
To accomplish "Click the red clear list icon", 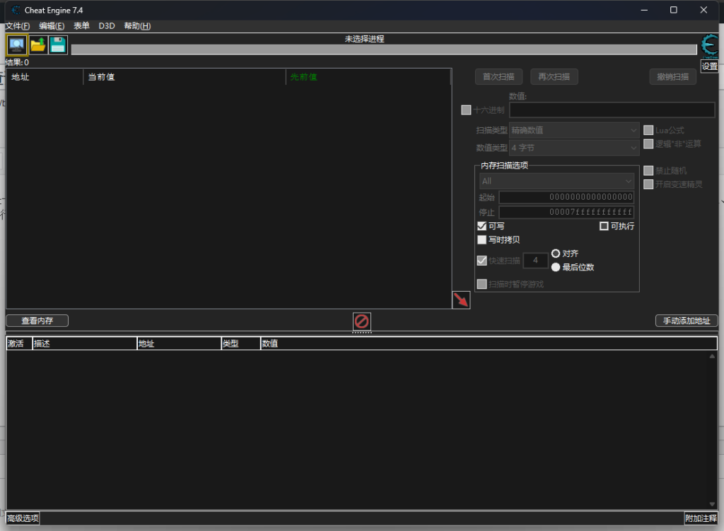I will 361,322.
